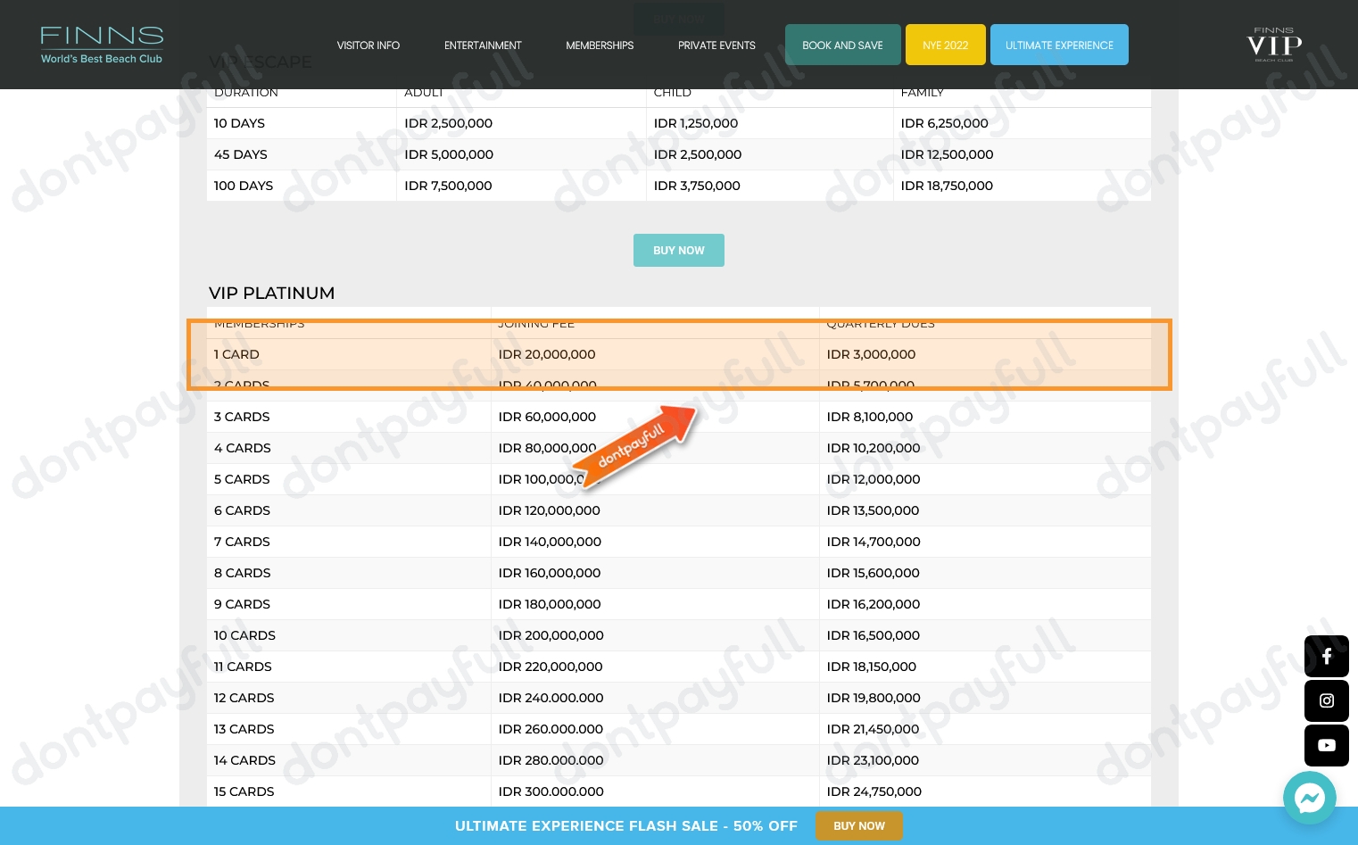This screenshot has height=845, width=1358.
Task: Select the 1 CARD membership row
Action: tap(236, 354)
